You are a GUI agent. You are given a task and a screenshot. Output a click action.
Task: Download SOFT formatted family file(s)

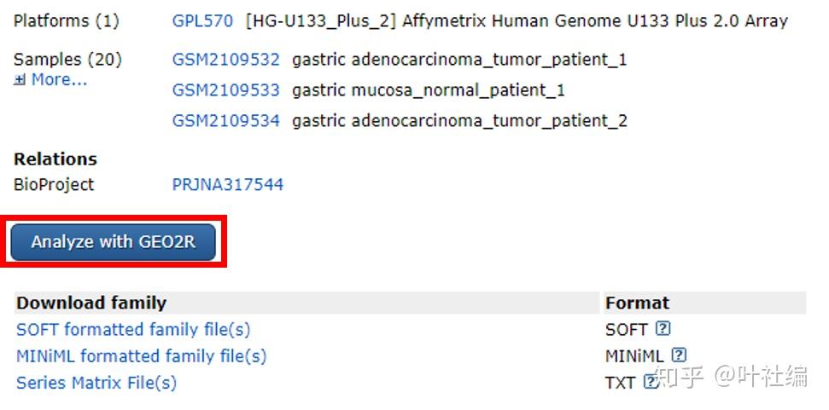(133, 329)
